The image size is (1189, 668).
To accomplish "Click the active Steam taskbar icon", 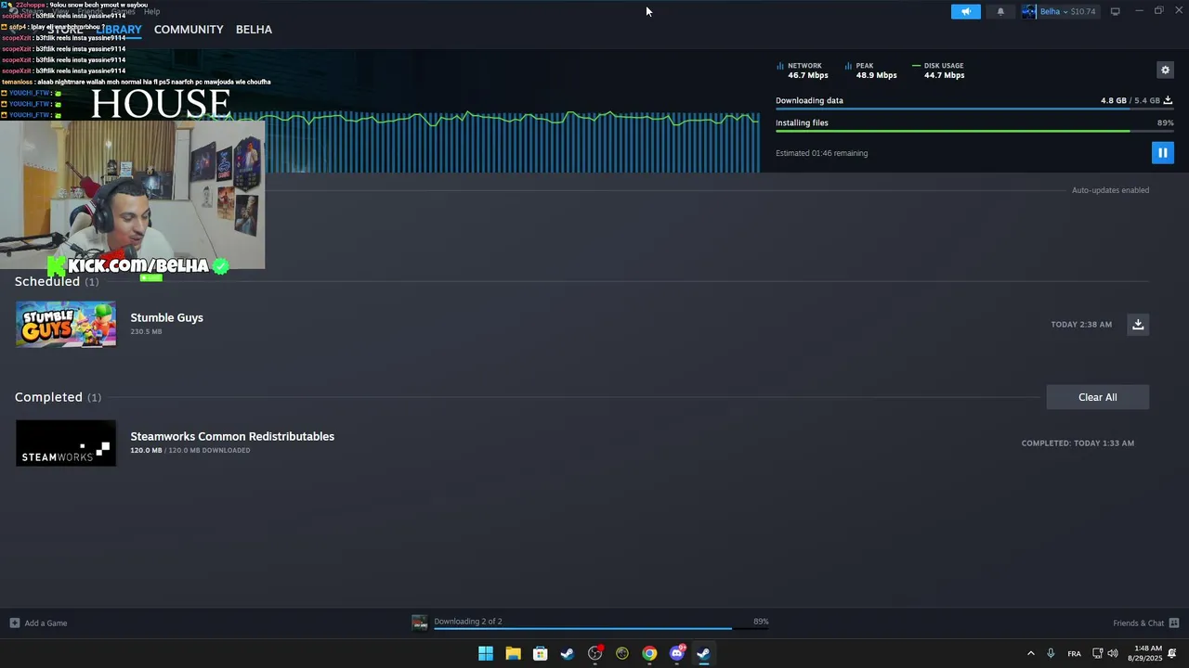I will pos(703,653).
